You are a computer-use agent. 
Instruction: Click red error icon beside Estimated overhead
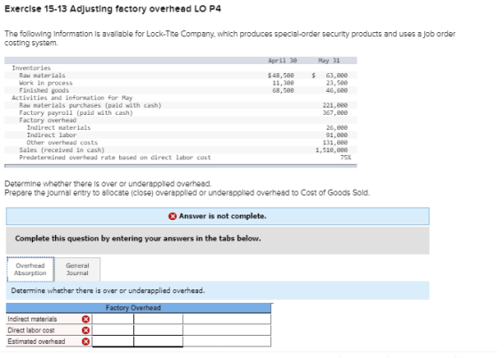[x=85, y=341]
